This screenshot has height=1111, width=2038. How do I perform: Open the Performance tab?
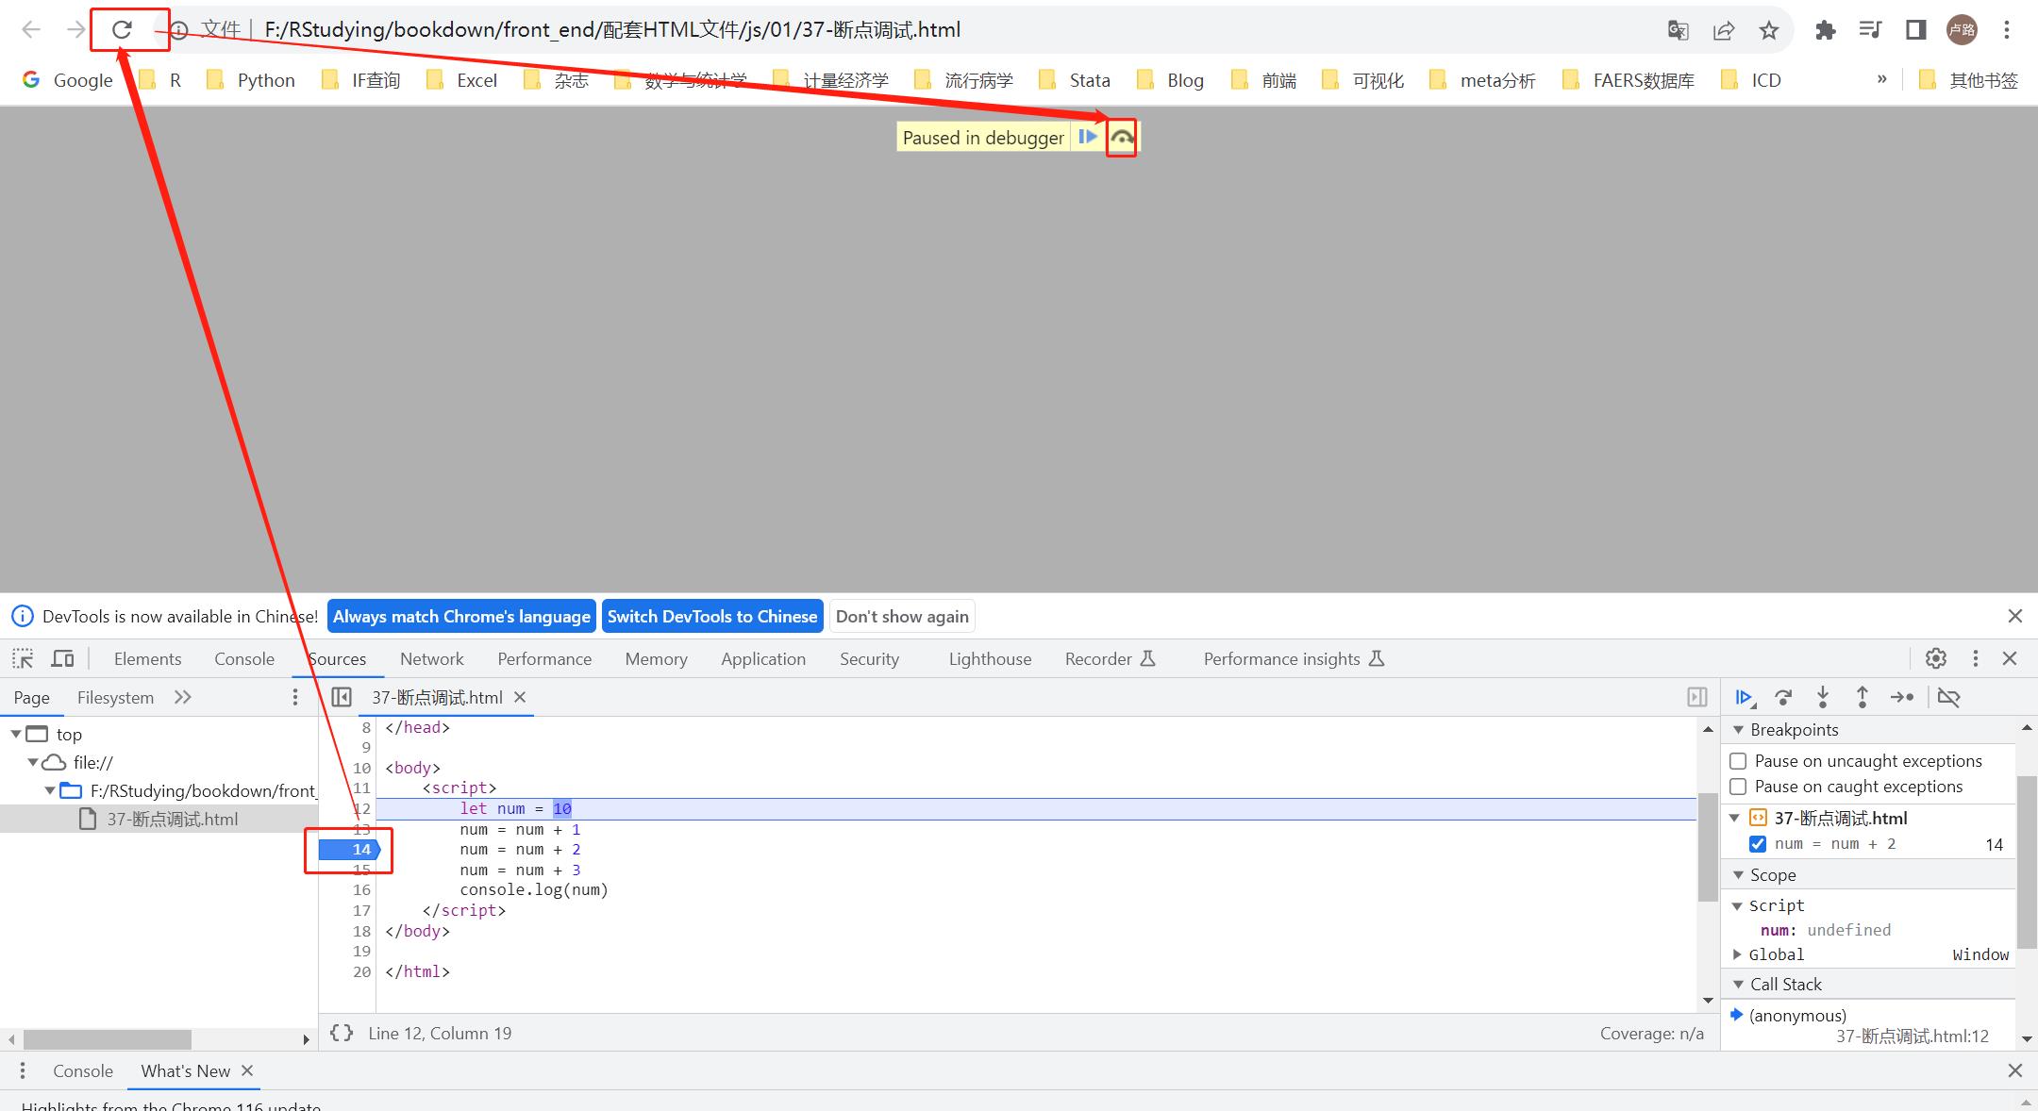(544, 658)
